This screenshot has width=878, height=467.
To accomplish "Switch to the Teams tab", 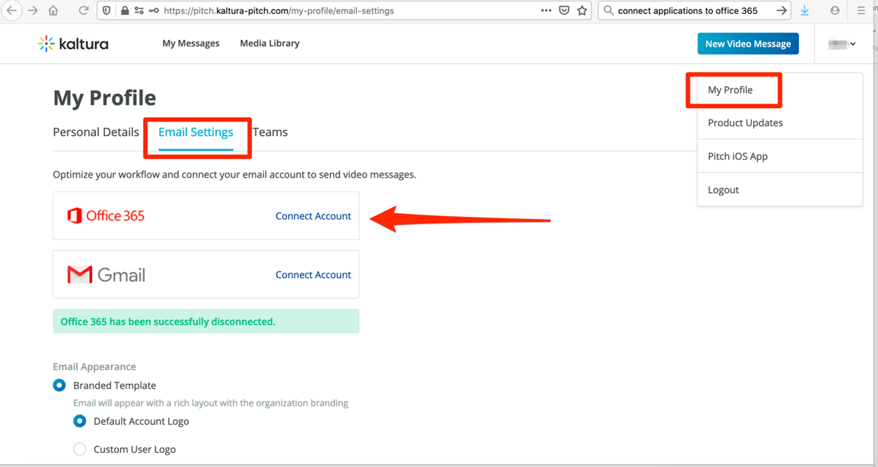I will click(x=270, y=132).
